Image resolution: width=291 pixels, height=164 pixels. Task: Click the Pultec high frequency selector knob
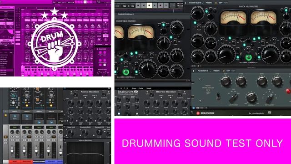[x=270, y=98]
